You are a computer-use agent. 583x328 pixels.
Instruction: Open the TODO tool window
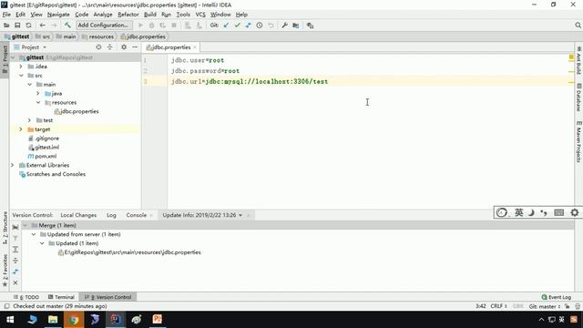tap(26, 297)
